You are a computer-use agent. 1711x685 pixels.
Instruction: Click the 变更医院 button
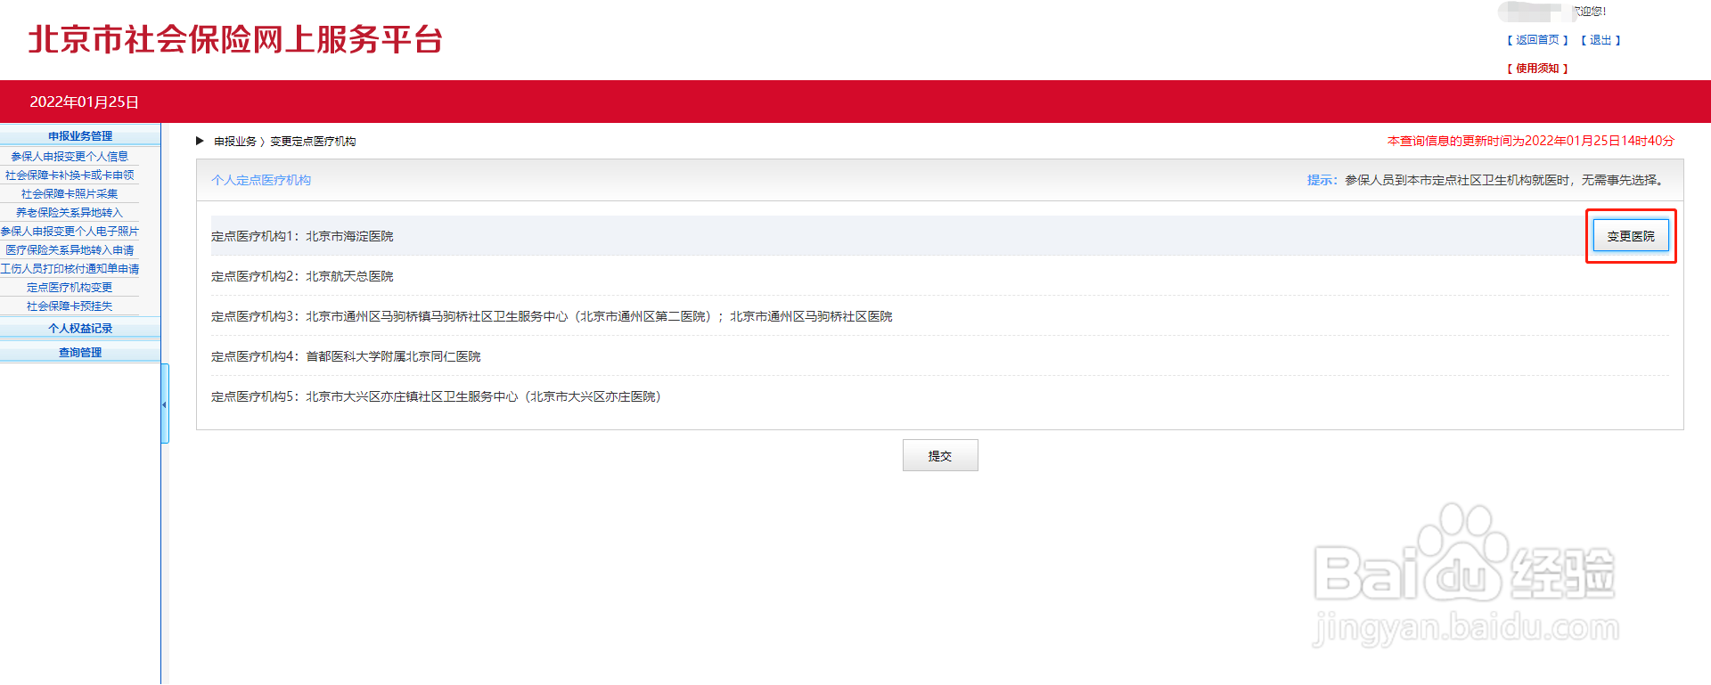(x=1631, y=236)
